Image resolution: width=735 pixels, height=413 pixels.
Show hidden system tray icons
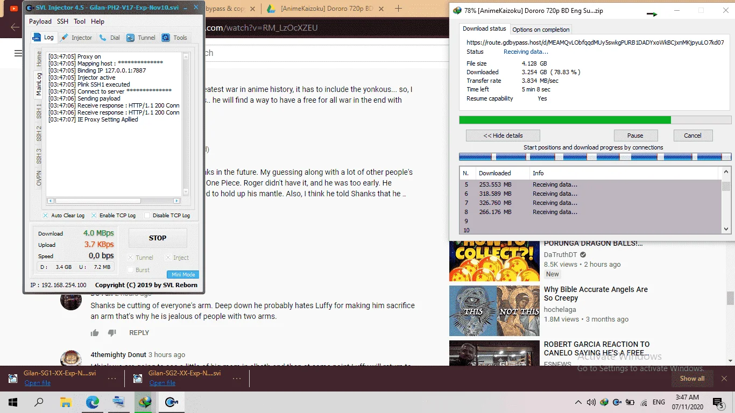coord(578,402)
